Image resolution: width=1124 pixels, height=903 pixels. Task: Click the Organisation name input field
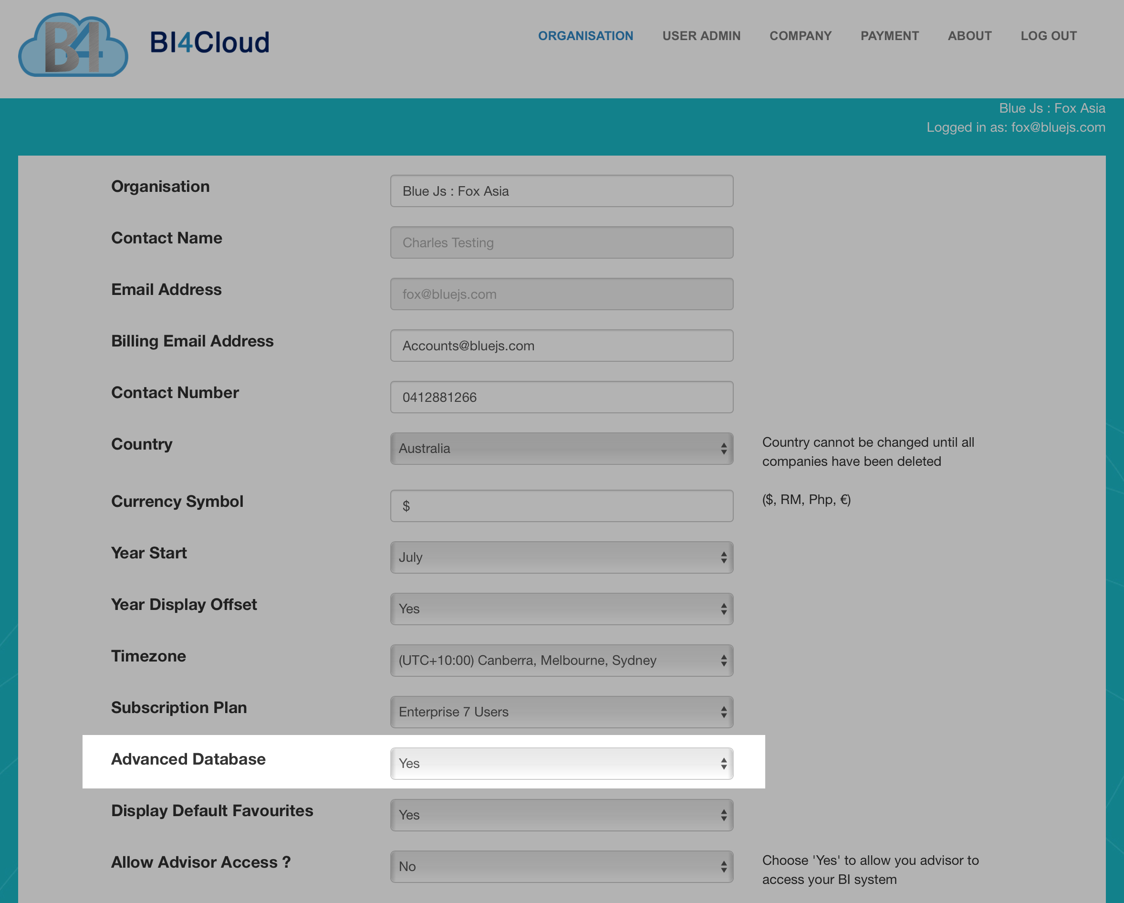point(562,191)
